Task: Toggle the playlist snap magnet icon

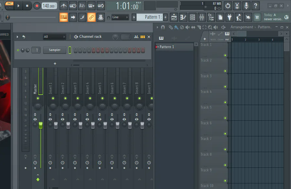Action: pyautogui.click(x=163, y=27)
